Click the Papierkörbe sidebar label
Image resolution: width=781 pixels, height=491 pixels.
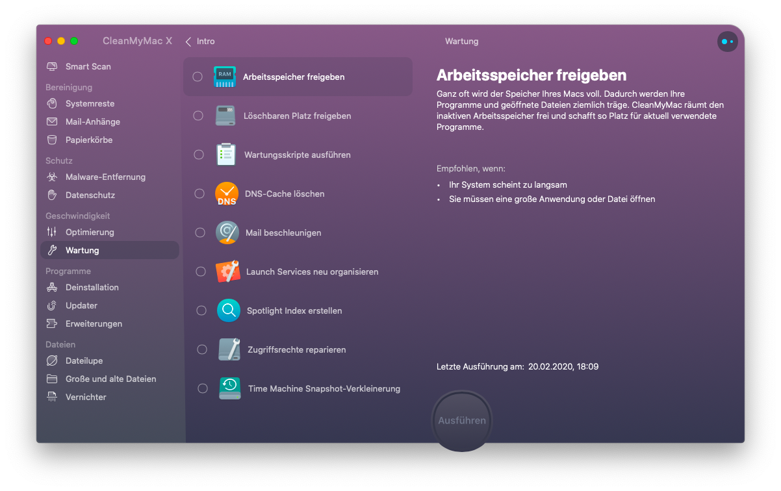pos(89,140)
